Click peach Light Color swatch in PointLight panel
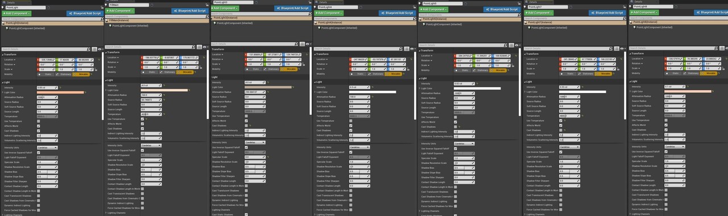Screen dimensions: 728x216 pos(60,92)
